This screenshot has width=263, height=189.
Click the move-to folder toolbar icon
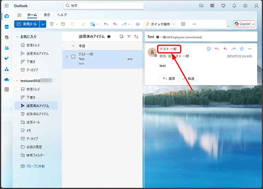coord(93,24)
